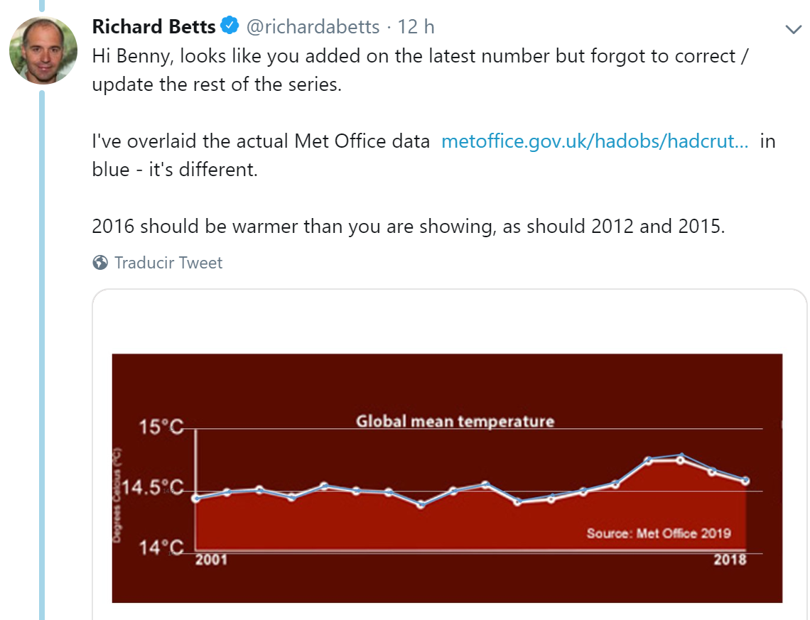Click the 15°C axis label

(x=161, y=428)
